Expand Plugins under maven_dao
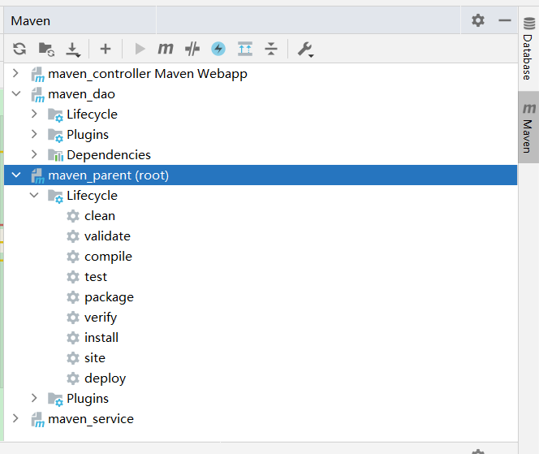Screen dimensions: 539x454 point(34,134)
